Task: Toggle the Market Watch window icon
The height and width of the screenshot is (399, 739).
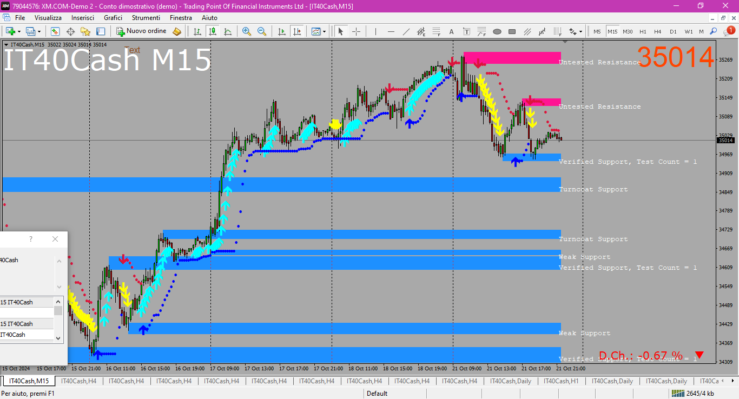Action: coord(55,31)
